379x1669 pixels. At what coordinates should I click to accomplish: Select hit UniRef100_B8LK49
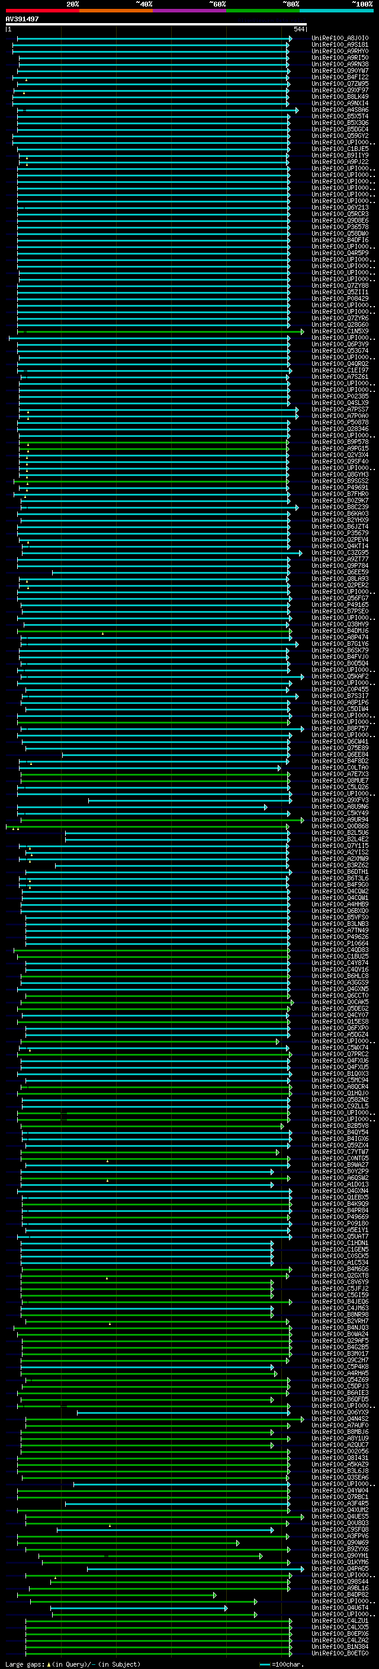point(340,97)
